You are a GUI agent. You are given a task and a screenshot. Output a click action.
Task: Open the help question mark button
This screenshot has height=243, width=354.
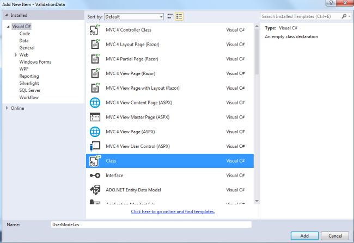click(x=331, y=3)
